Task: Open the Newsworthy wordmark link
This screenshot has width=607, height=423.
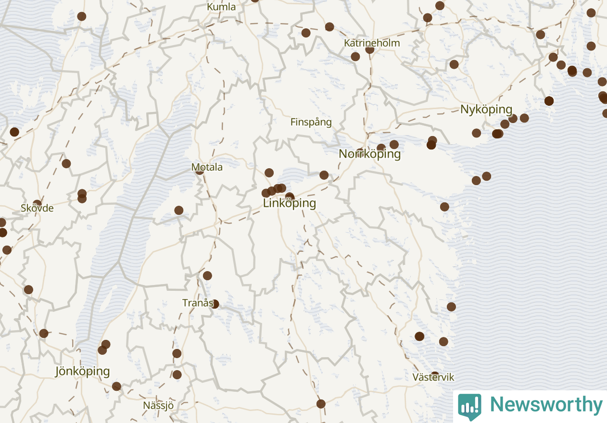Action: pyautogui.click(x=546, y=405)
